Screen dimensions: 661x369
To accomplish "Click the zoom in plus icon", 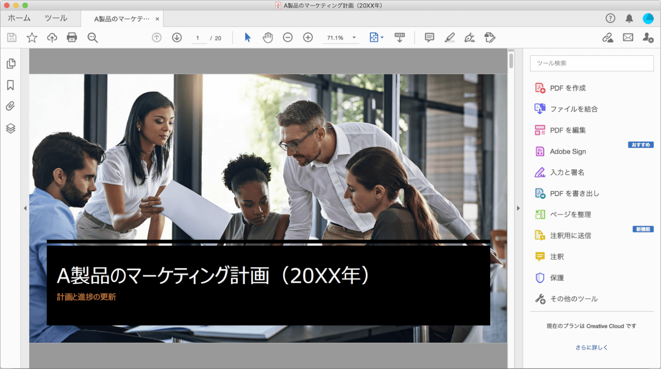I will point(308,38).
